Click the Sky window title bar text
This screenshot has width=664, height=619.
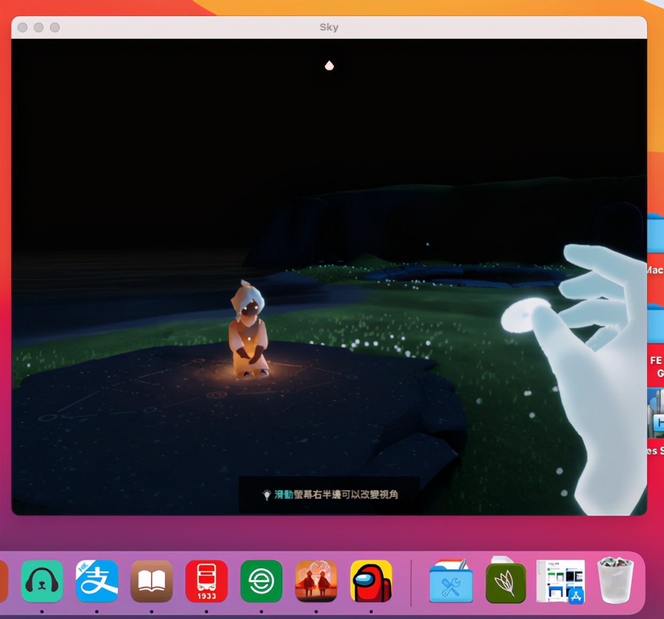click(x=329, y=27)
